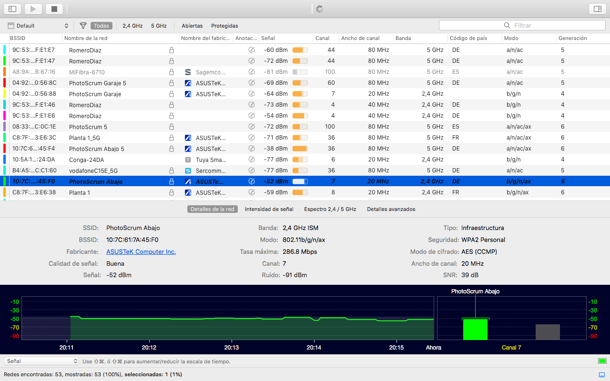Switch to Intensidad de señal tab

pos(269,209)
